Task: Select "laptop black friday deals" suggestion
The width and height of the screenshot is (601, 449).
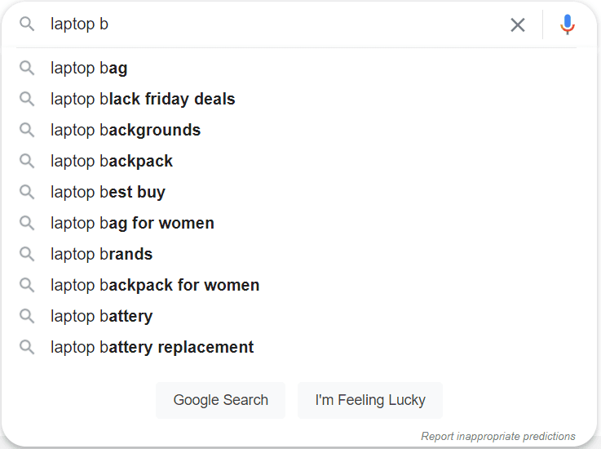Action: tap(143, 99)
